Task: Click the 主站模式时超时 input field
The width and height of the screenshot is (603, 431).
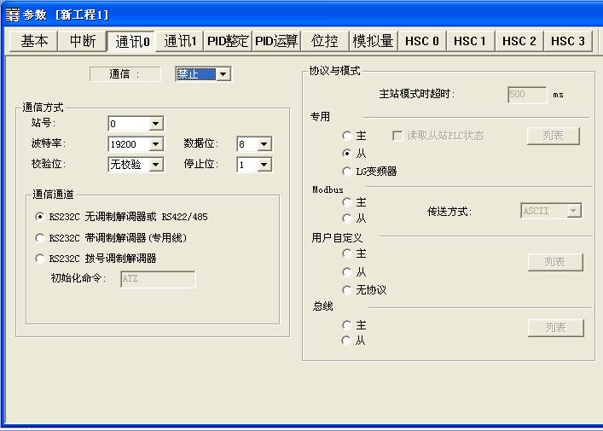Action: click(x=526, y=95)
